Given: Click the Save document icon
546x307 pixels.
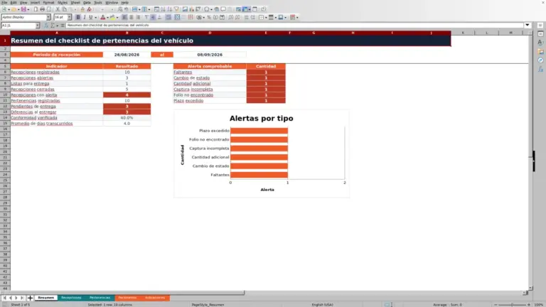Looking at the screenshot, I should [x=23, y=9].
